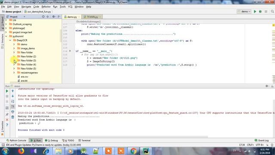Expand the project image text folder
Image resolution: width=275 pixels, height=155 pixels.
coord(6,32)
